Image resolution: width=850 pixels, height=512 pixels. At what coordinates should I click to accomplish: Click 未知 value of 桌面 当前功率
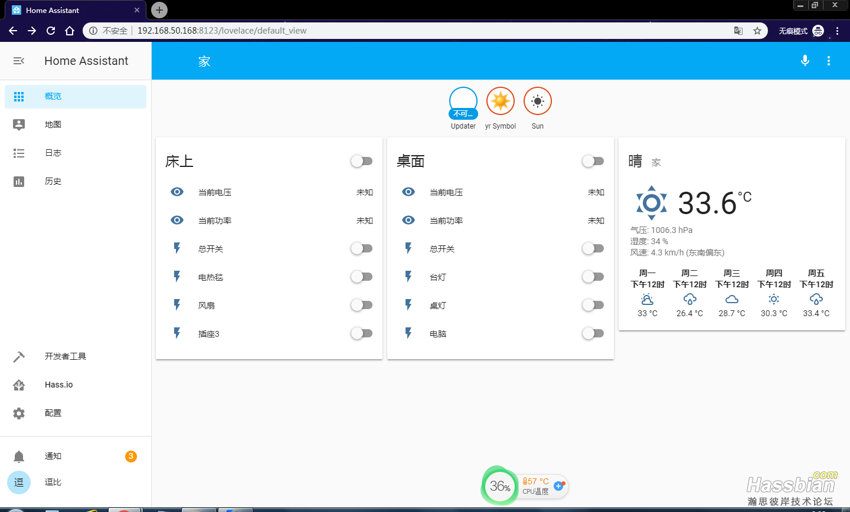pos(596,221)
